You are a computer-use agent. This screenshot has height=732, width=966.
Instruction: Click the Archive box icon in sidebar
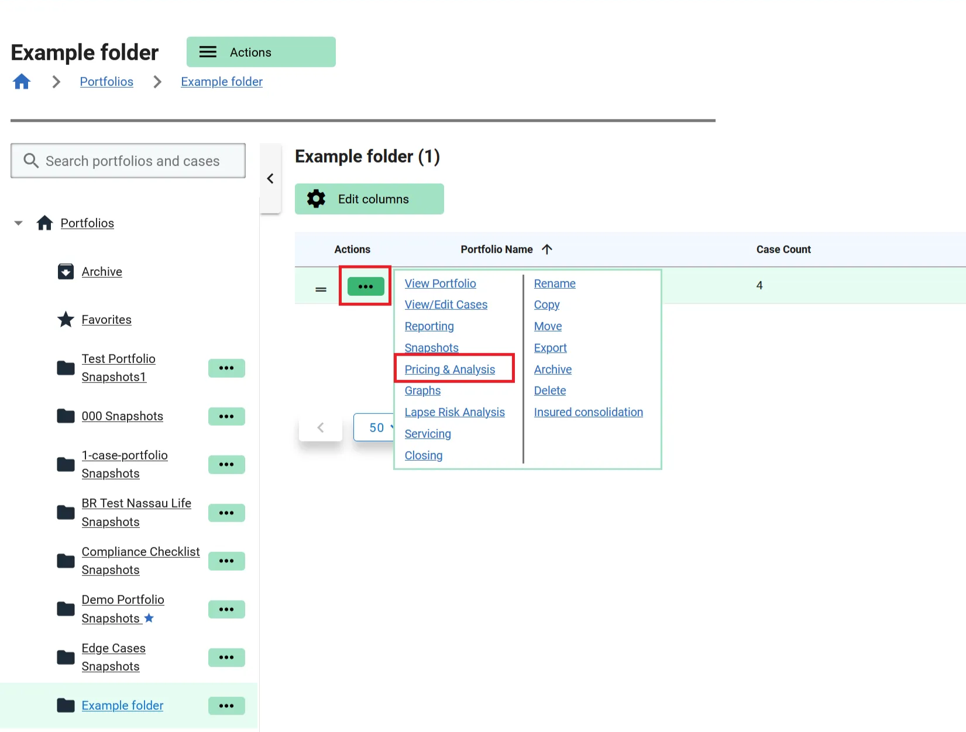coord(66,272)
